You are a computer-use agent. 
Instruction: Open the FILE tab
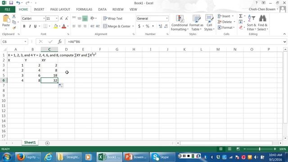click(x=8, y=9)
